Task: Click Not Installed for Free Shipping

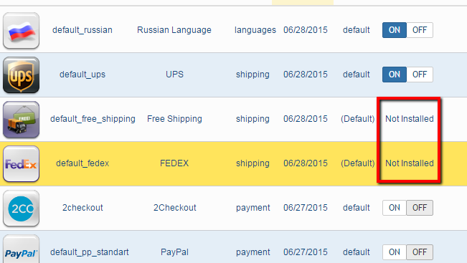Action: pyautogui.click(x=410, y=119)
